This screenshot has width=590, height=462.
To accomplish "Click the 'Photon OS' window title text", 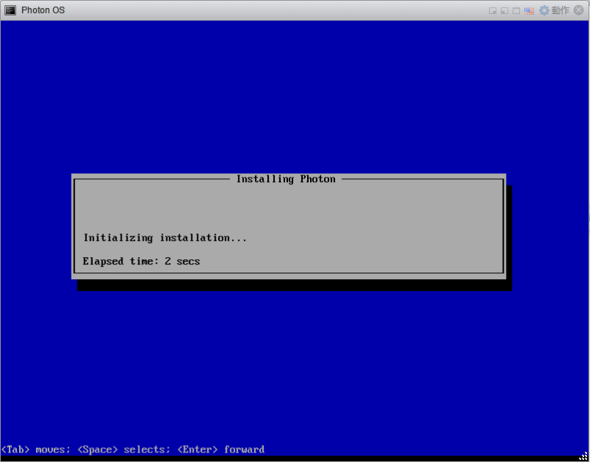I will click(x=43, y=10).
